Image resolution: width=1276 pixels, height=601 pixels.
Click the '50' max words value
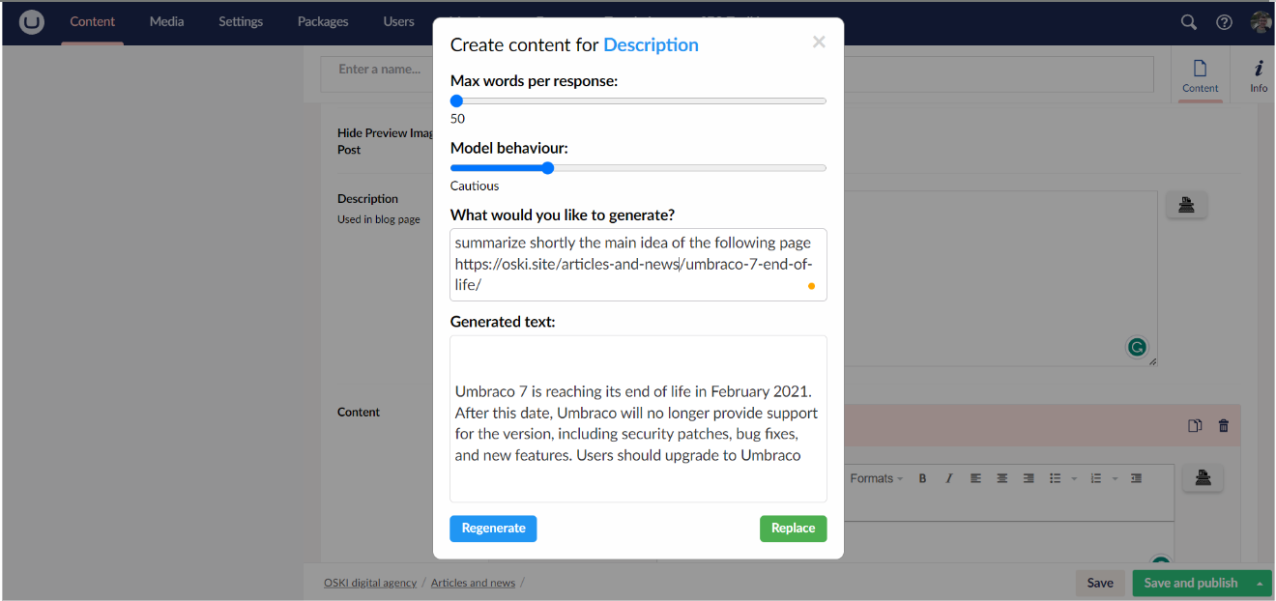click(457, 119)
